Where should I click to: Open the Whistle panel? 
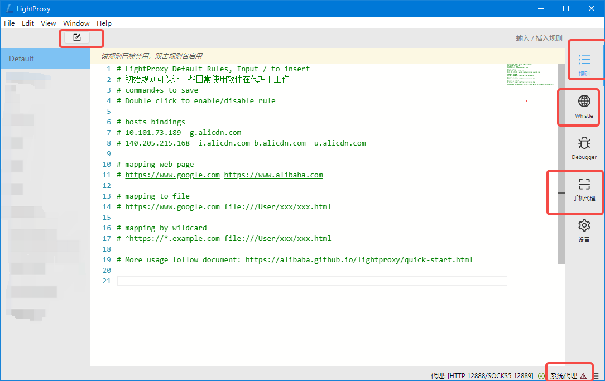tap(584, 107)
